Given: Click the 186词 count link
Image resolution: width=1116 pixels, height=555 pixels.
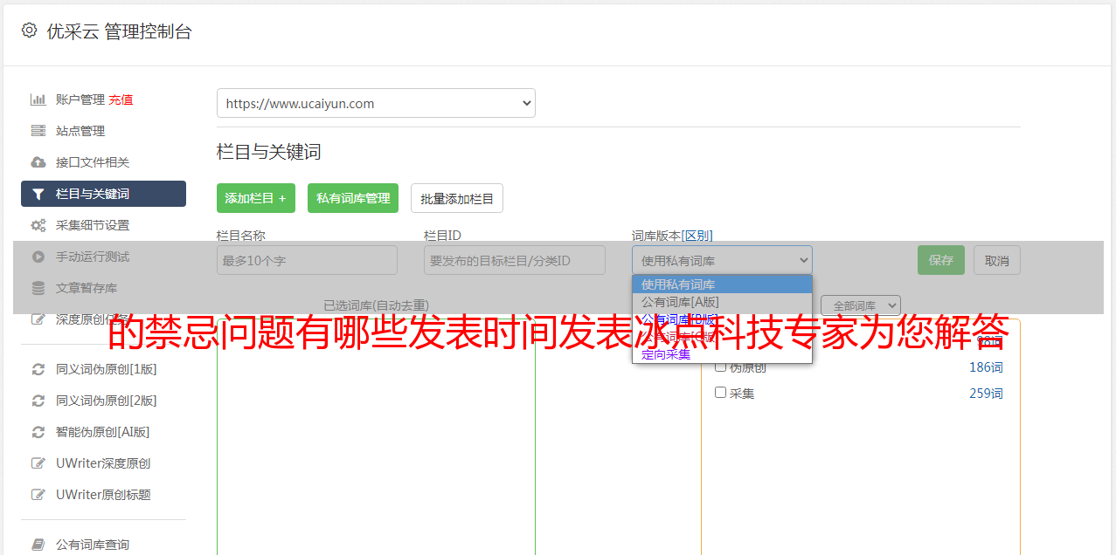Looking at the screenshot, I should [x=986, y=367].
